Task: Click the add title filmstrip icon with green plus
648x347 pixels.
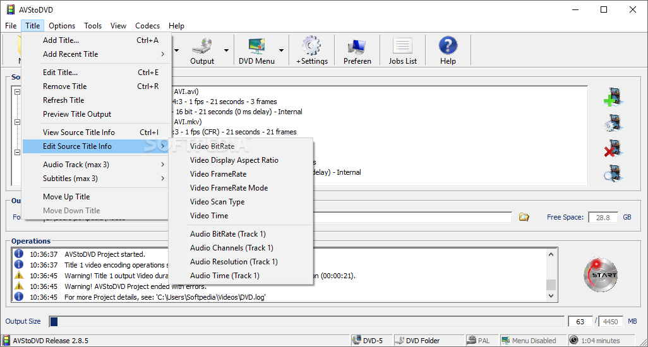Action: [x=613, y=97]
